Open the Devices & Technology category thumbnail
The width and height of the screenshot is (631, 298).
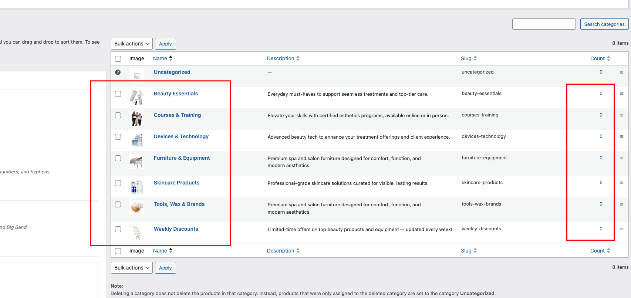click(137, 140)
